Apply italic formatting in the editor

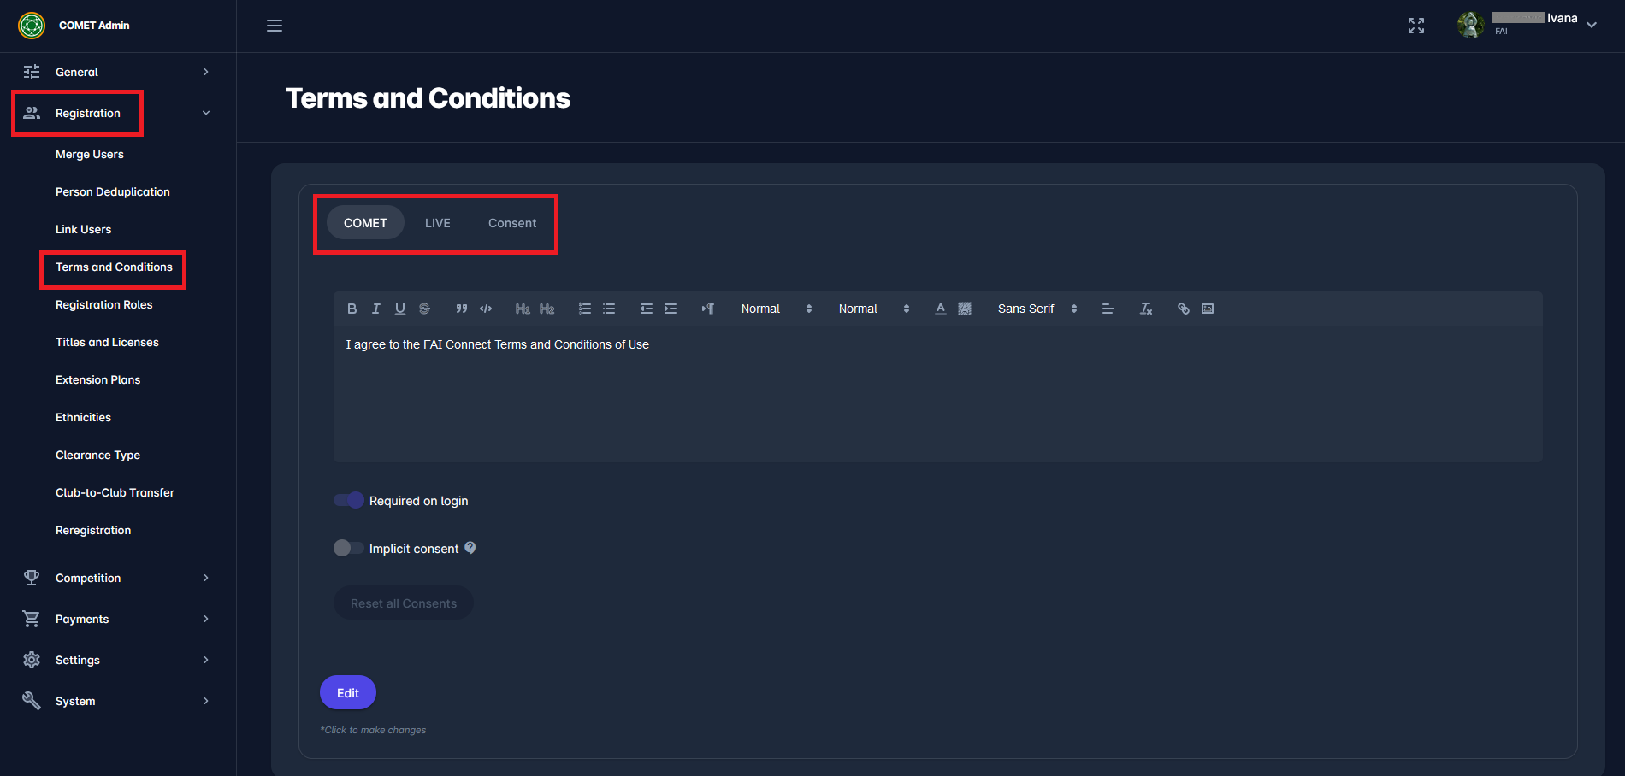tap(375, 309)
